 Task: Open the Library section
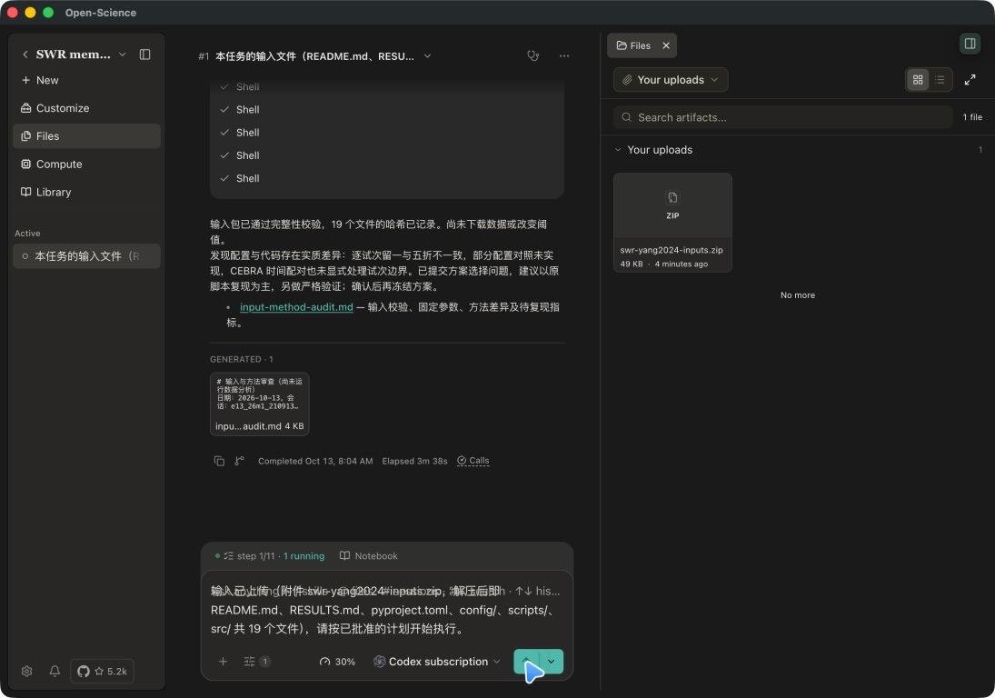click(86, 192)
